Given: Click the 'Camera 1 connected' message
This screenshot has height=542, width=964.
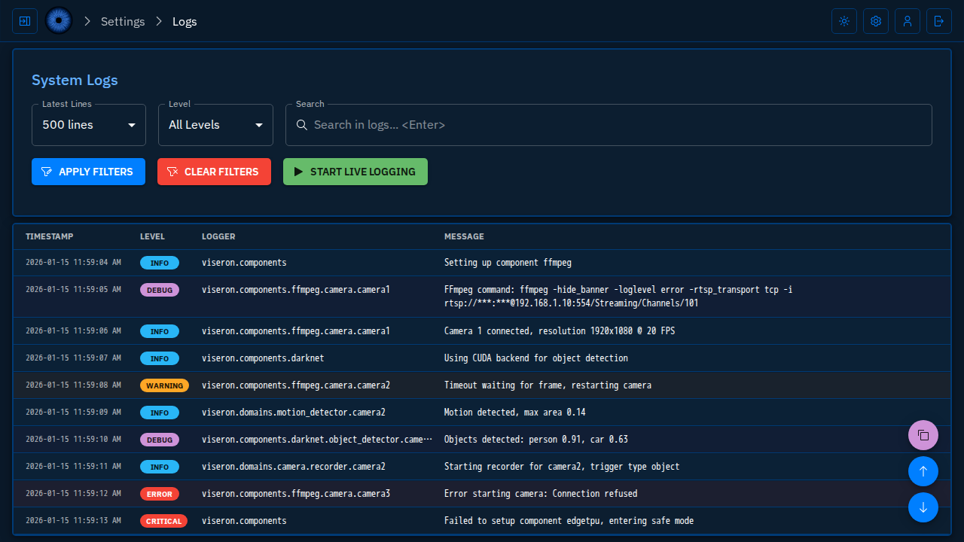Looking at the screenshot, I should [x=560, y=331].
